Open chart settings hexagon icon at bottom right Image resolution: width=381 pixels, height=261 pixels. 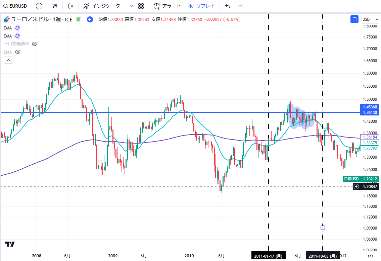point(370,256)
